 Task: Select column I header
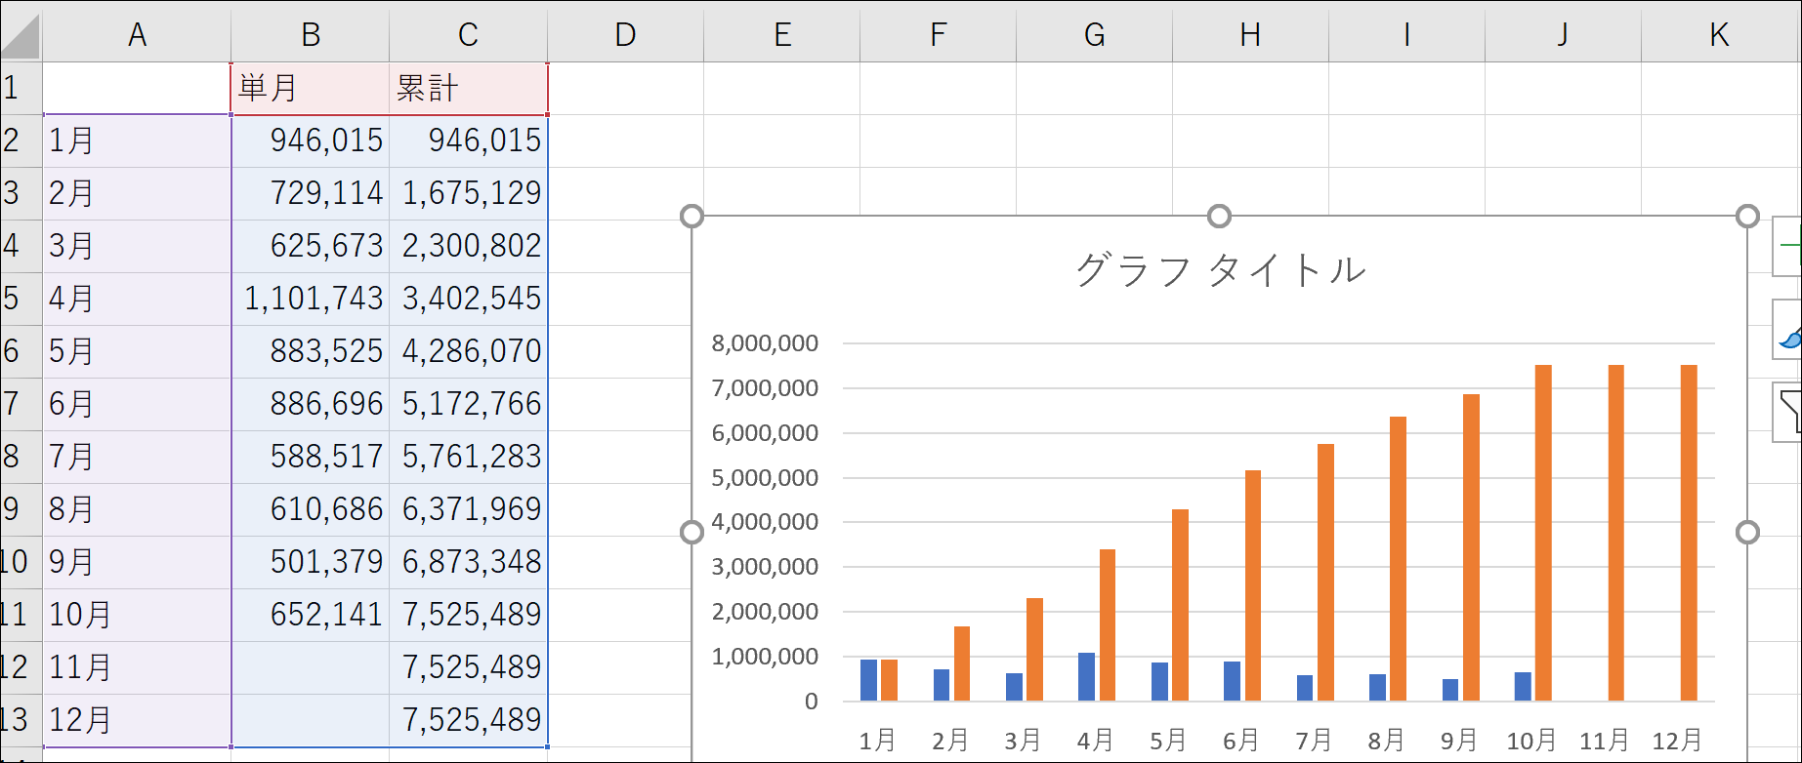(x=1406, y=36)
